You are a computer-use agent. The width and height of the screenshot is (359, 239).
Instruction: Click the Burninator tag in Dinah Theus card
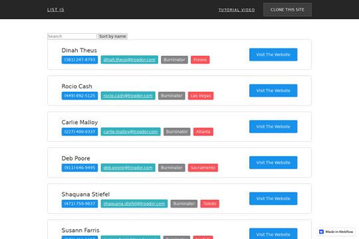coord(174,60)
